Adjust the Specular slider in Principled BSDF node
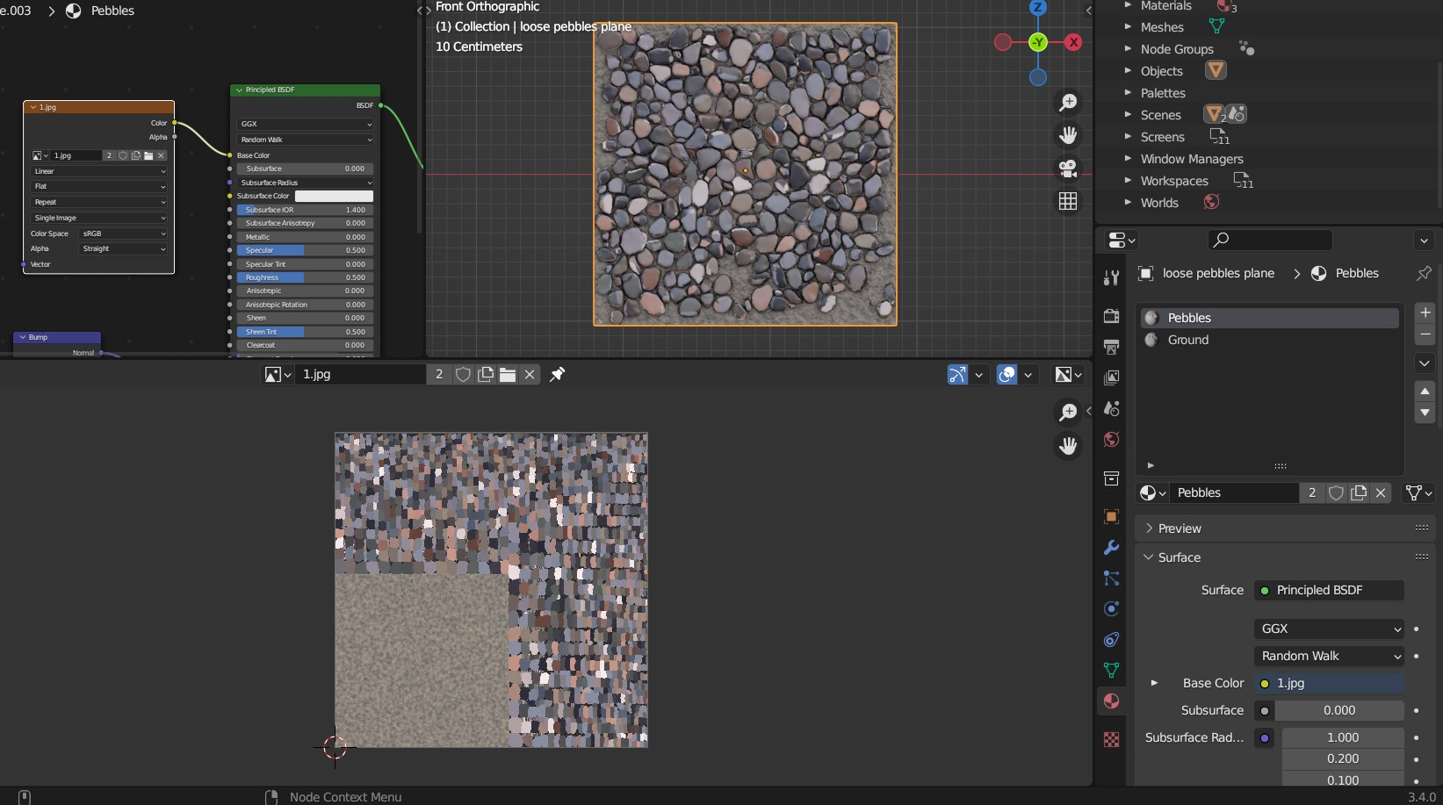This screenshot has height=805, width=1443. tap(305, 250)
